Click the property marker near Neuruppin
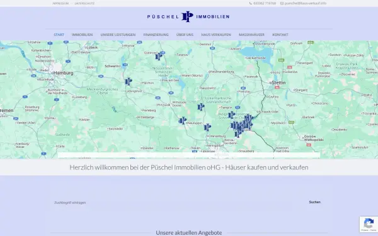 (x=183, y=121)
